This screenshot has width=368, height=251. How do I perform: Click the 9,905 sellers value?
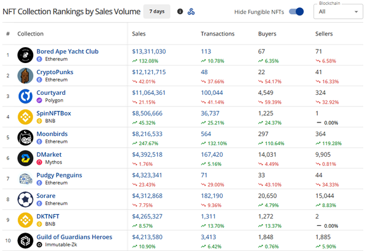tap(323, 154)
